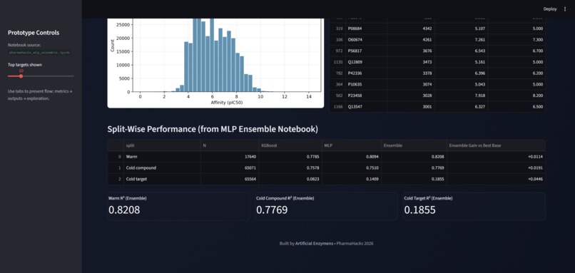Select target Q12809 in the table

pyautogui.click(x=366, y=62)
